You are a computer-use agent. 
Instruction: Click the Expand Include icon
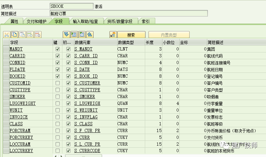(x=74, y=35)
